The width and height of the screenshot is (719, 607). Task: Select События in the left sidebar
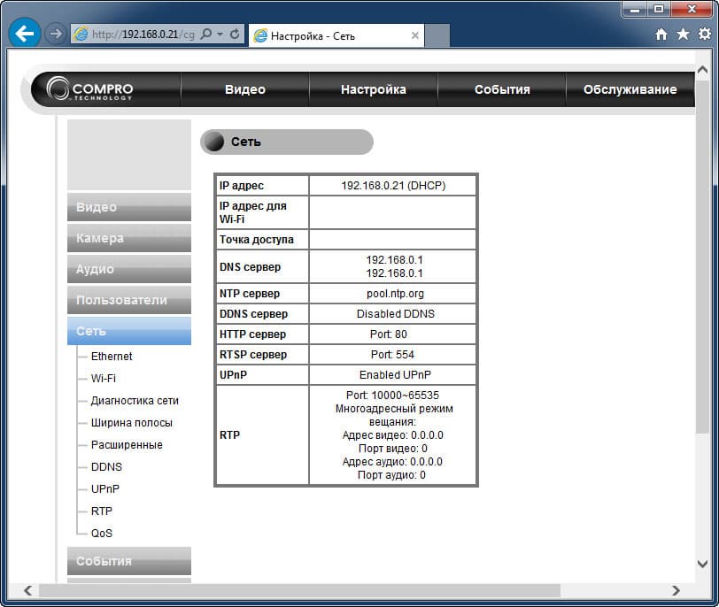[x=129, y=561]
